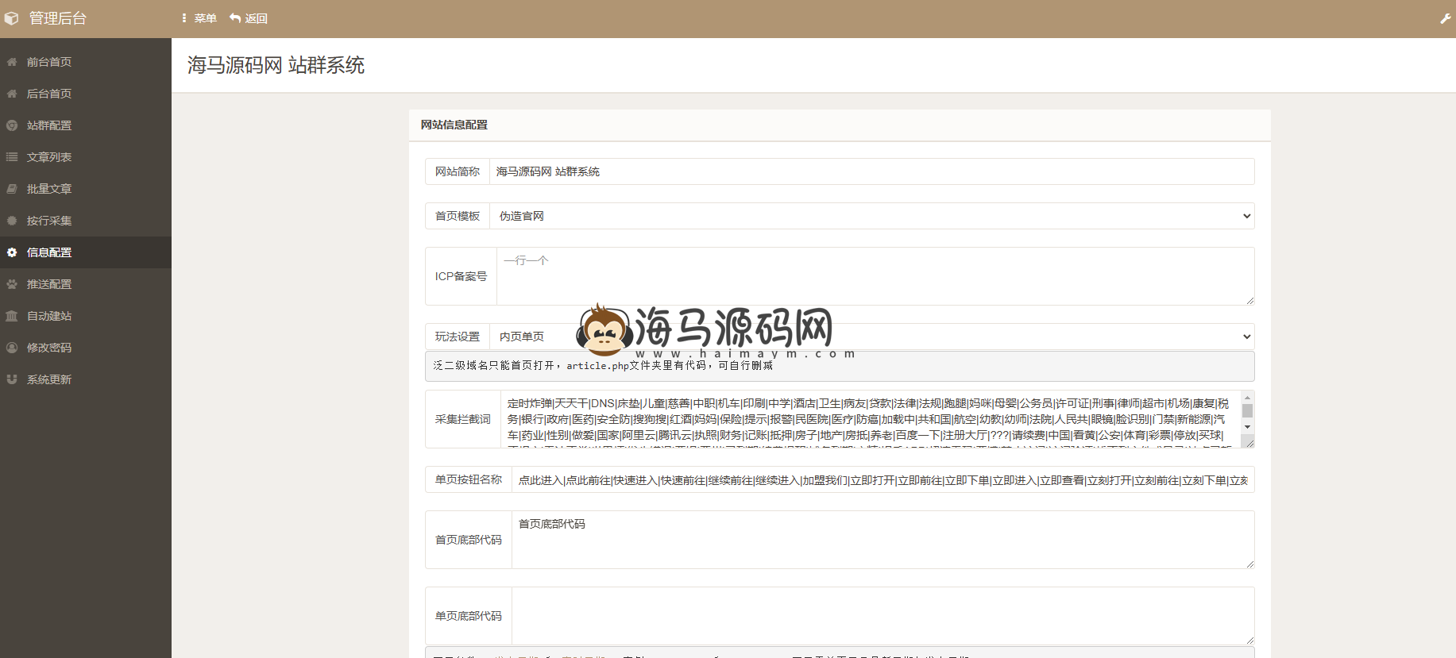Viewport: 1456px width, 658px height.
Task: Click the 单页按钮名称 input field
Action: 882,480
